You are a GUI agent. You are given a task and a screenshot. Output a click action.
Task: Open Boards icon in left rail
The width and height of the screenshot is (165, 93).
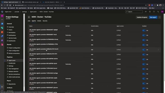(x=2, y=28)
